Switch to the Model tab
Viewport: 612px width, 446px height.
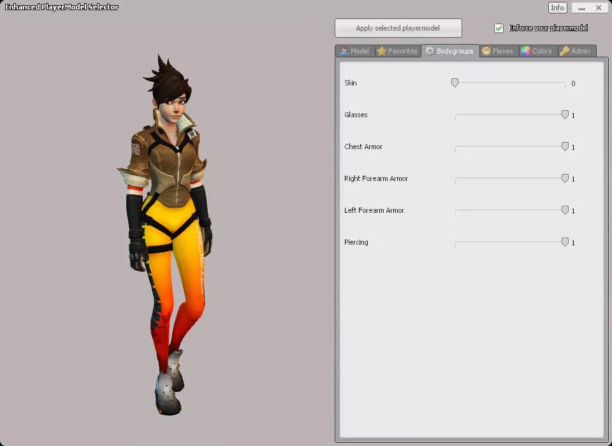tap(355, 51)
